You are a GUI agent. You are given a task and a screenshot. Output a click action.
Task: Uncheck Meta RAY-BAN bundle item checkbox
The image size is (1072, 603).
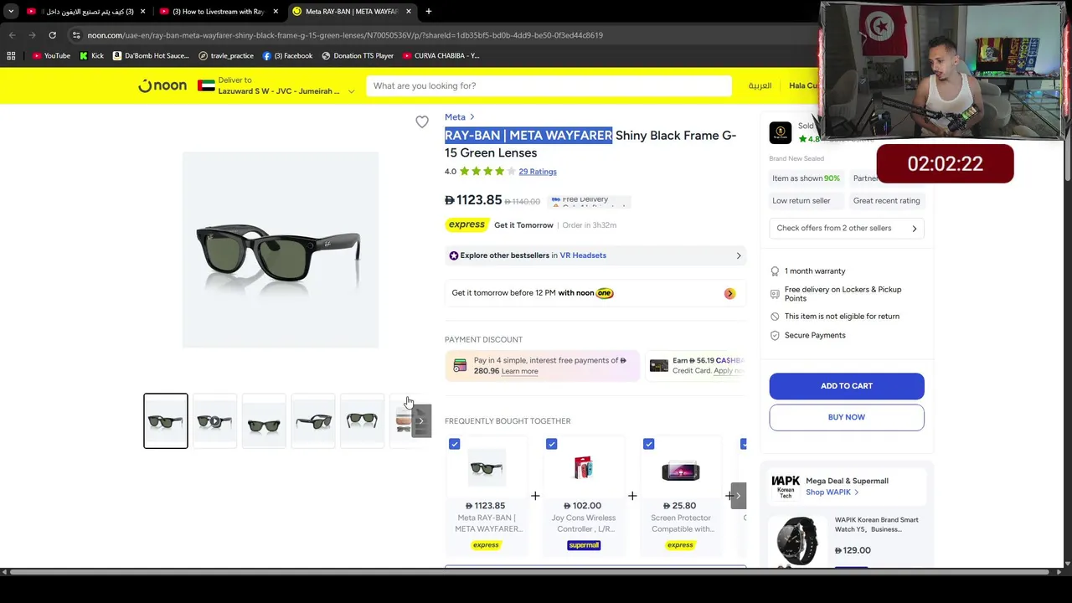pos(454,444)
